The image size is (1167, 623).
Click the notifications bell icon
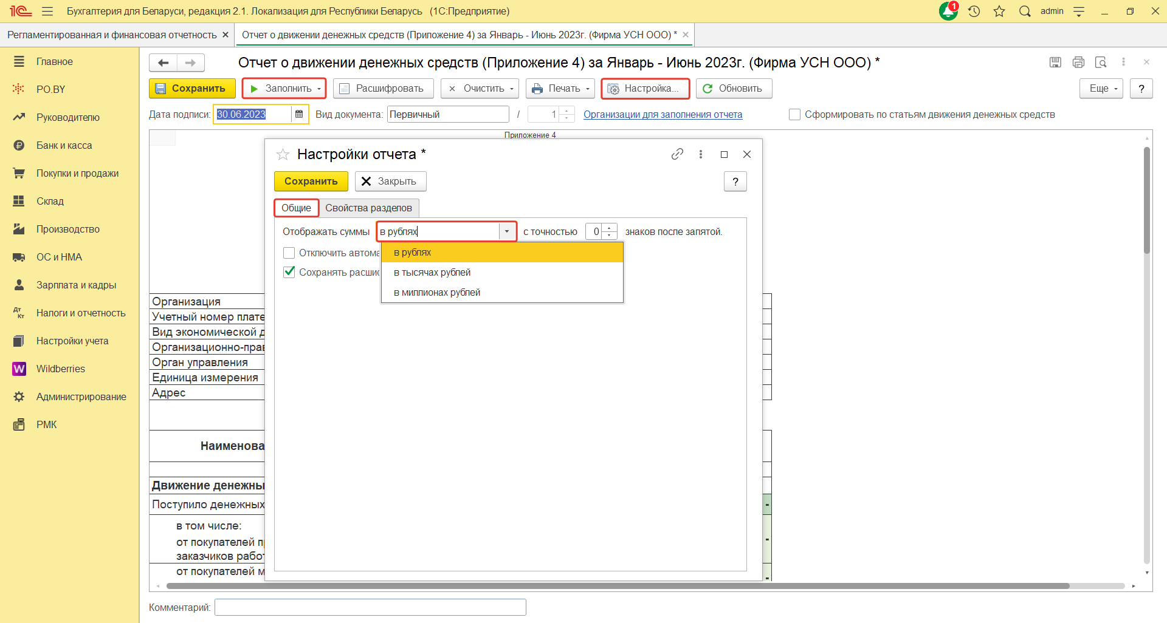[948, 11]
